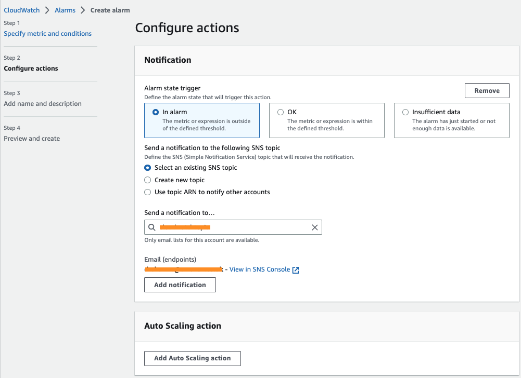Open Alarms breadcrumb link
Screen dimensions: 521x378
65,10
